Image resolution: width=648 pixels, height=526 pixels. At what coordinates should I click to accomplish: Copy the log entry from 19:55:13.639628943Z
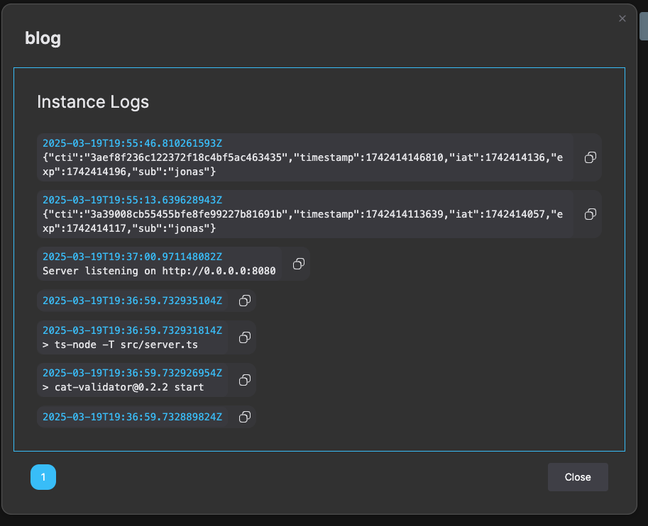590,214
